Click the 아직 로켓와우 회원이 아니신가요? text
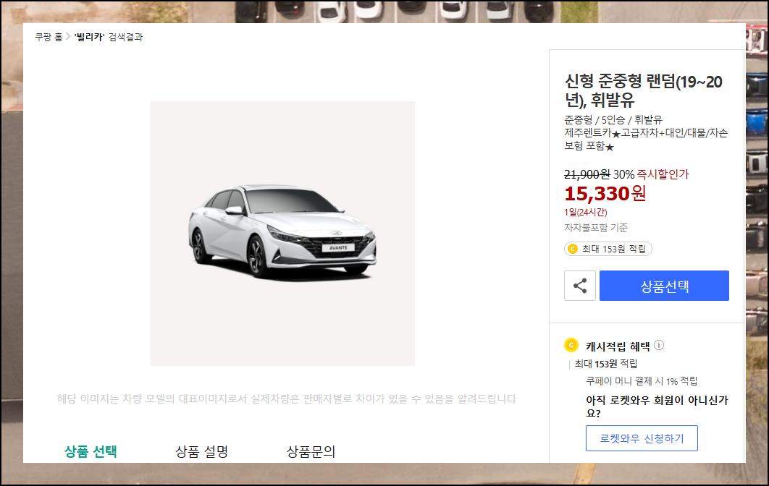The width and height of the screenshot is (769, 486). (657, 406)
